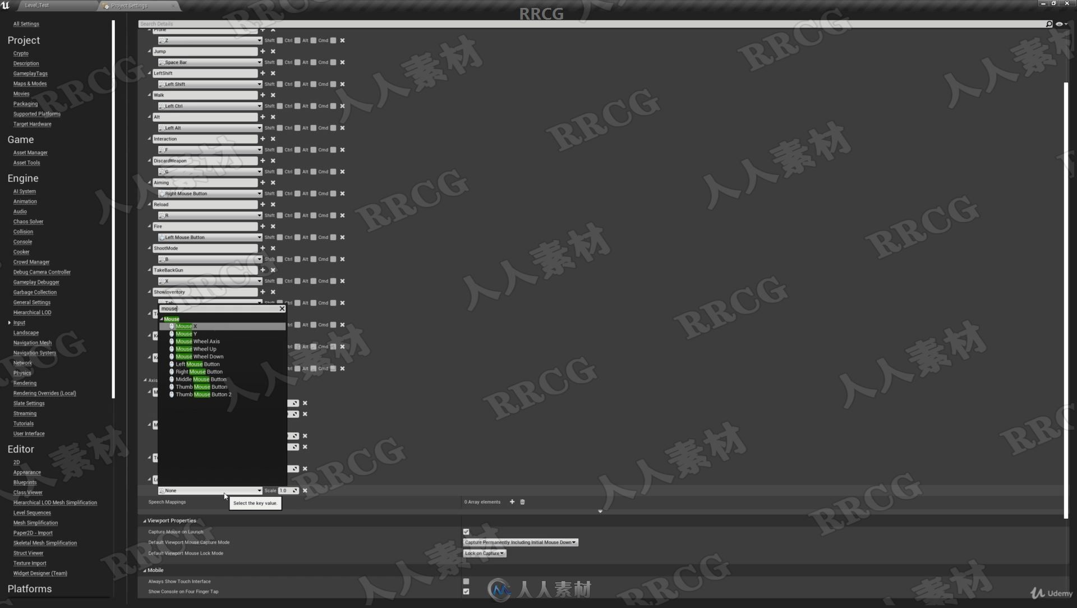Open Default Viewport Mouse Capture Mode dropdown
The image size is (1077, 608).
pyautogui.click(x=521, y=542)
